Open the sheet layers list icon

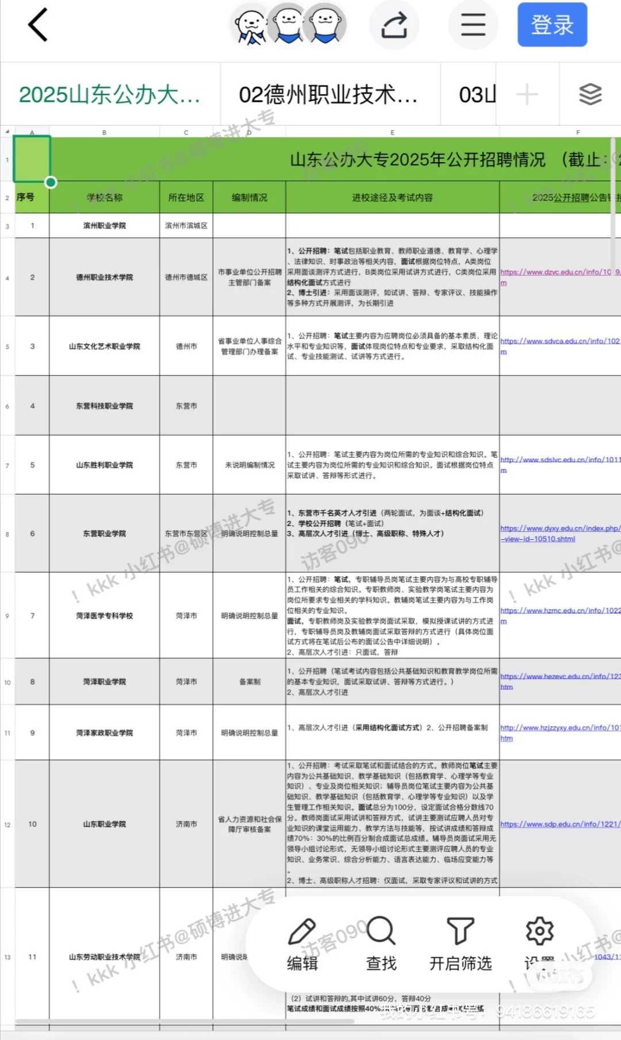point(590,94)
